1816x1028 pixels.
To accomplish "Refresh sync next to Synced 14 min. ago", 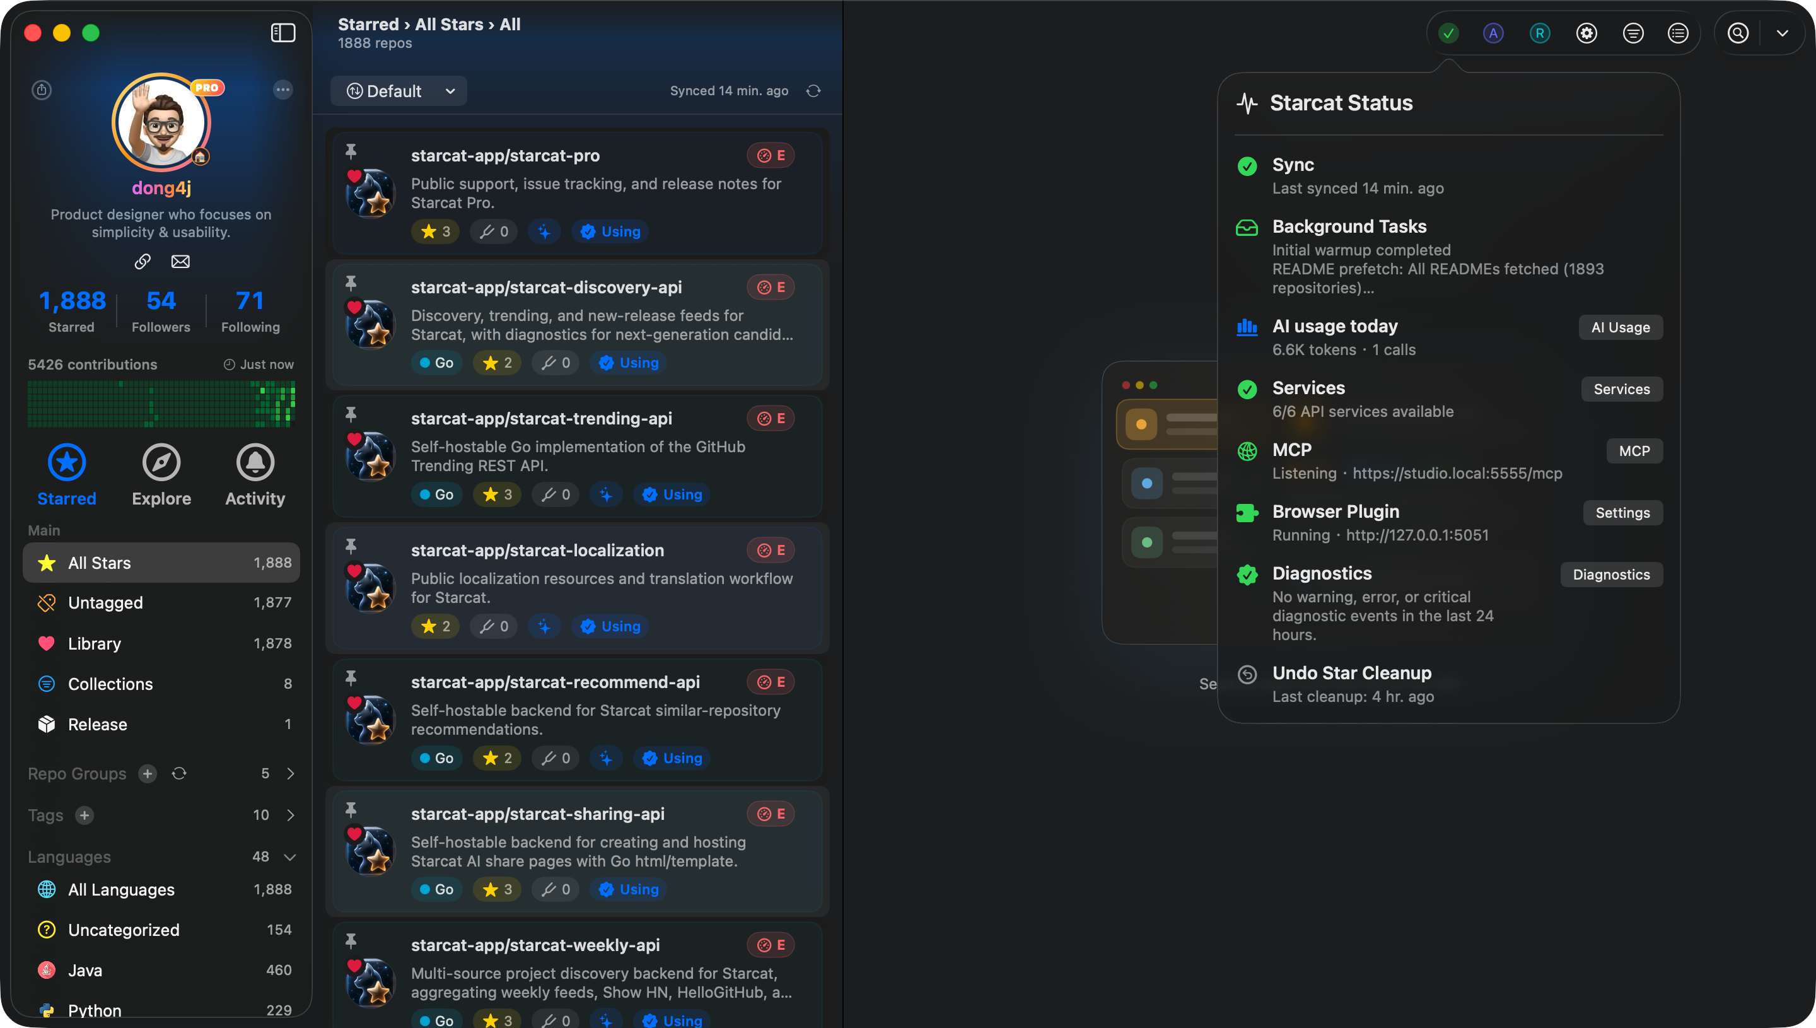I will [x=814, y=91].
